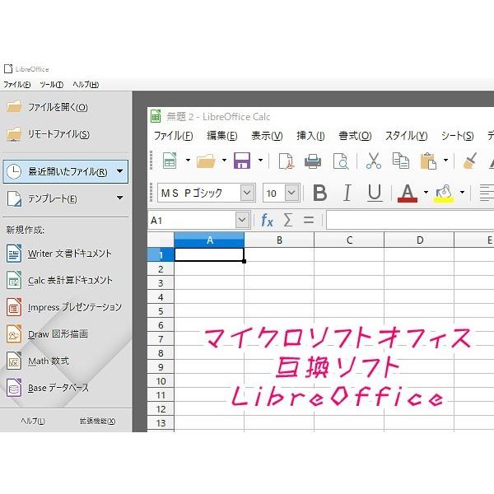The image size is (494, 494).
Task: Open Start Center ファイル(F) menu
Action: click(17, 85)
